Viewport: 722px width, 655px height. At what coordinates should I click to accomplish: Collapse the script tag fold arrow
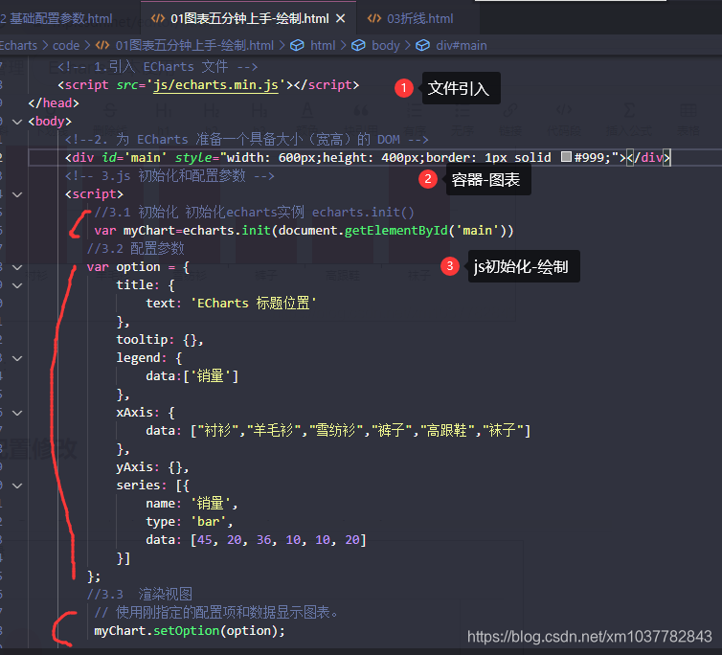pyautogui.click(x=17, y=194)
